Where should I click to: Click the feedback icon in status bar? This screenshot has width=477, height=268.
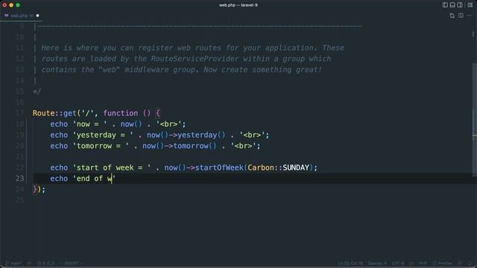pyautogui.click(x=461, y=263)
